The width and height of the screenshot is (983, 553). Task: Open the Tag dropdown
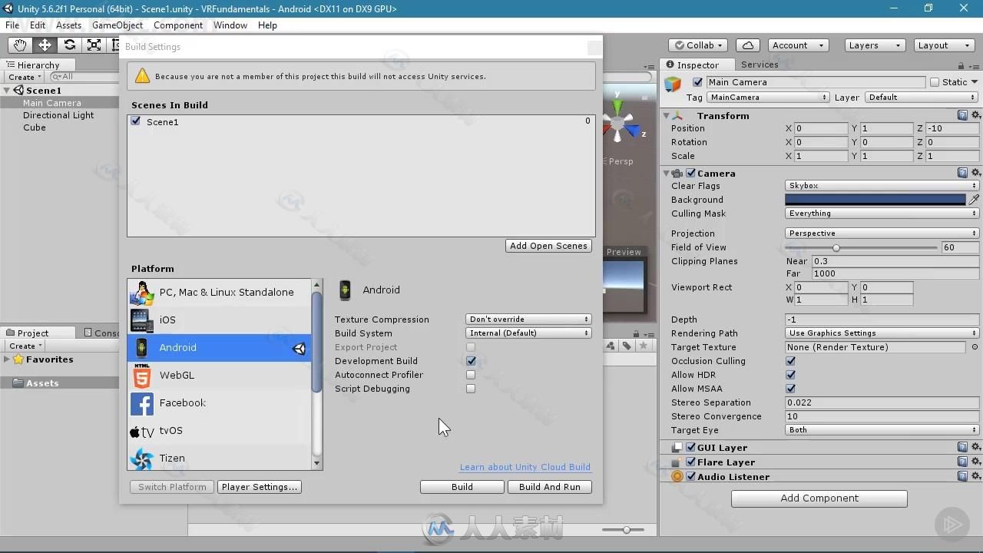pos(768,98)
